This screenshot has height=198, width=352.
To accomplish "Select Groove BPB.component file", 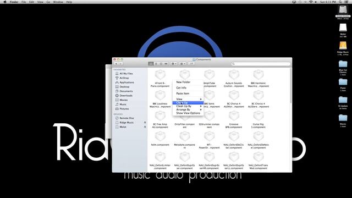I will (x=234, y=120).
